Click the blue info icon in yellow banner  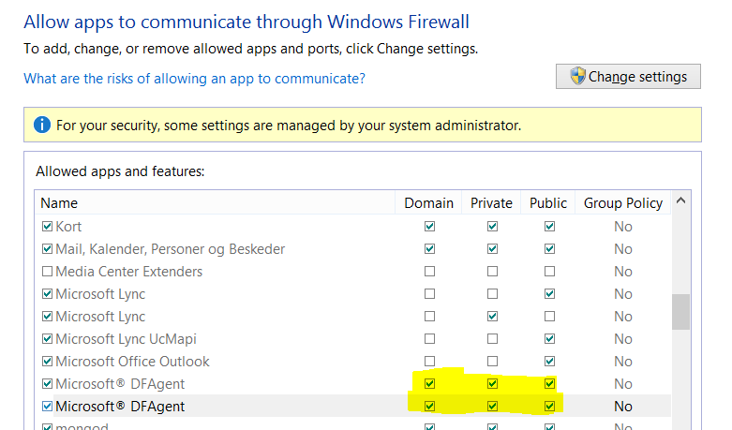41,125
